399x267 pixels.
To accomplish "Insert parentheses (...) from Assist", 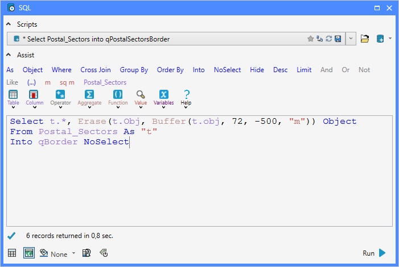I will (31, 82).
